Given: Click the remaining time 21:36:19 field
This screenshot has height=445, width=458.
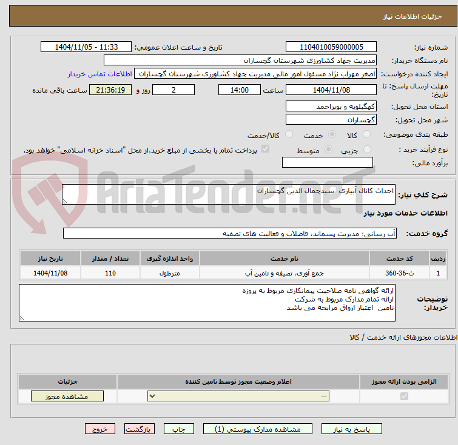Looking at the screenshot, I should 110,90.
